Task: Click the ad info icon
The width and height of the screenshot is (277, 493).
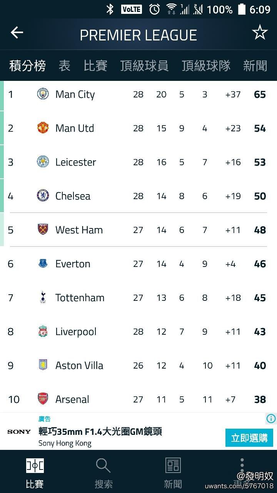Action: [x=271, y=418]
